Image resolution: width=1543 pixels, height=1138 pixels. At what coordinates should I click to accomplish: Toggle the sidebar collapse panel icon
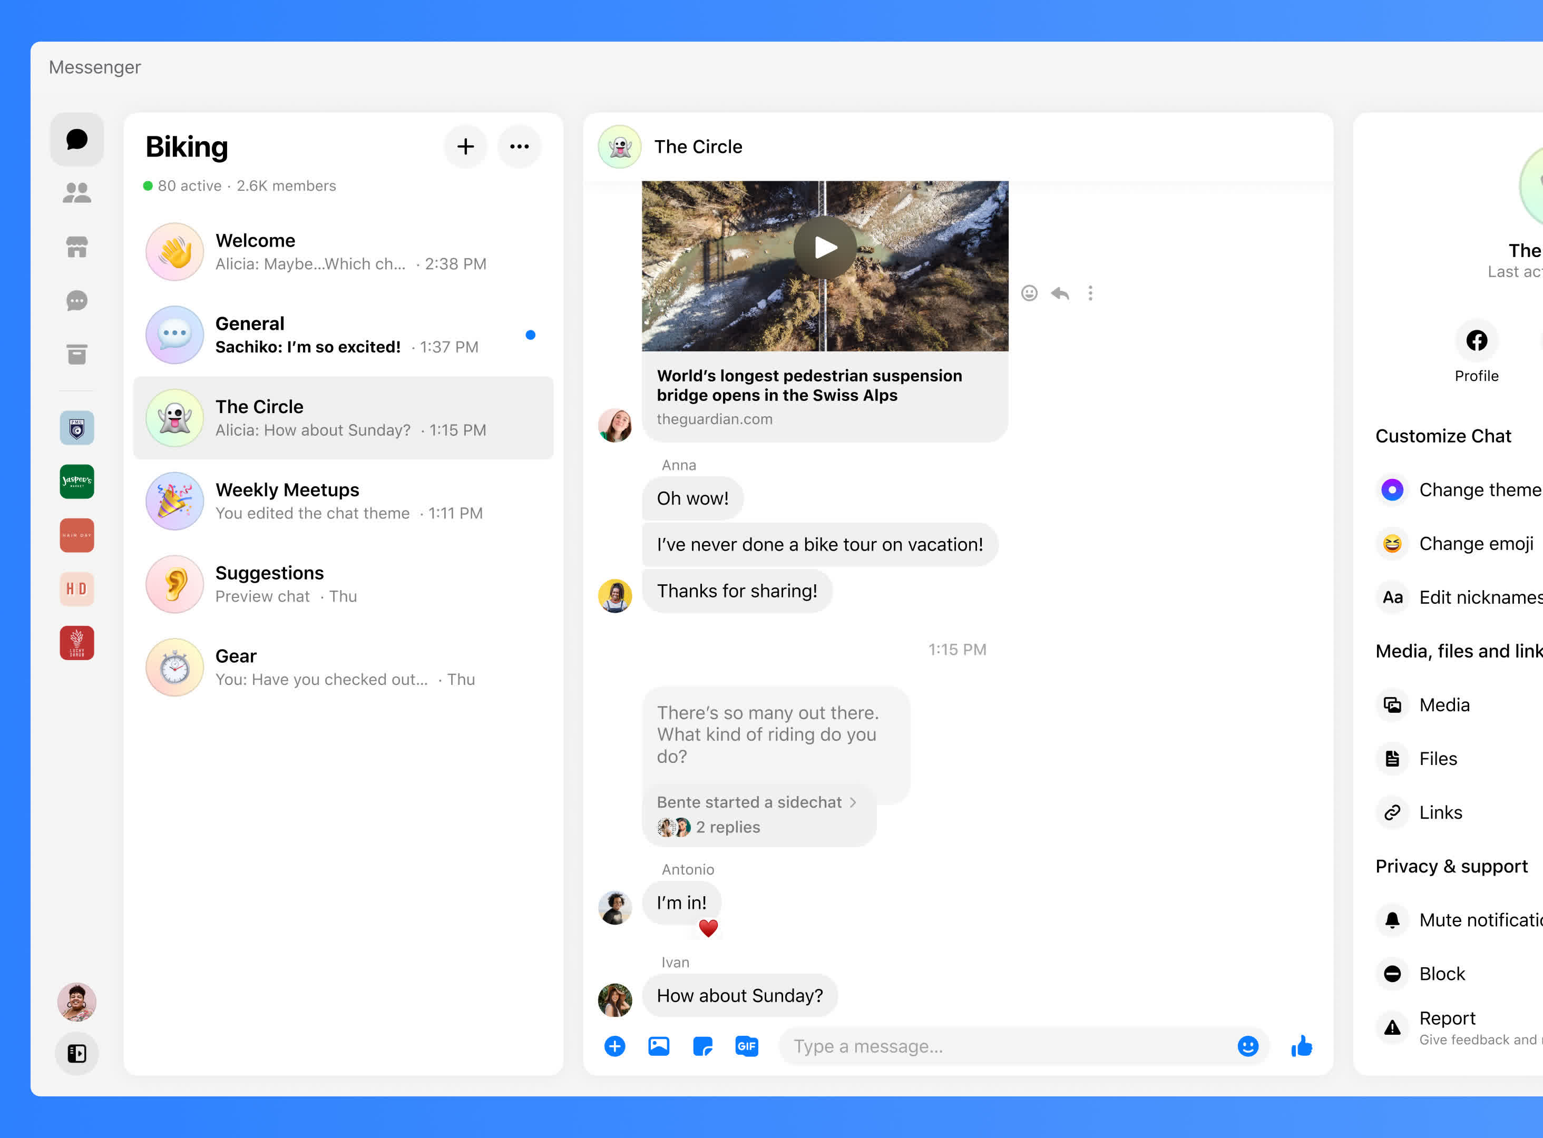(77, 1053)
